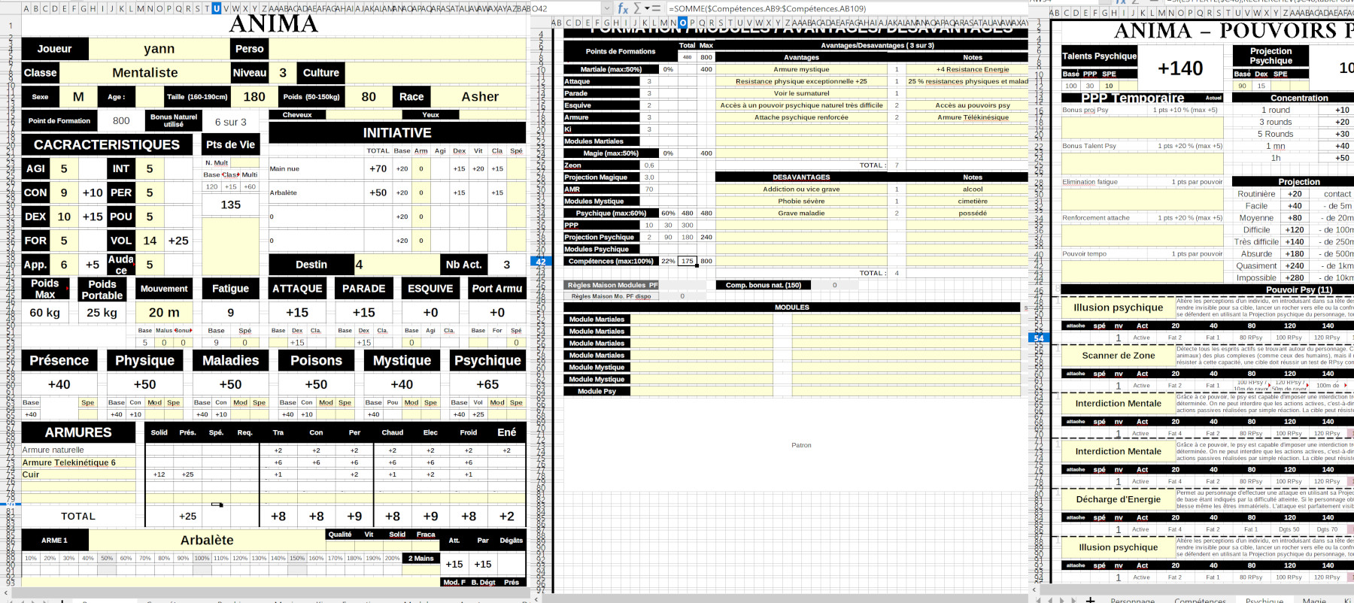Click the Concentration header in right window
The height and width of the screenshot is (603, 1354).
point(1298,98)
